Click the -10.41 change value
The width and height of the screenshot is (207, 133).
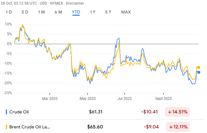click(x=149, y=112)
